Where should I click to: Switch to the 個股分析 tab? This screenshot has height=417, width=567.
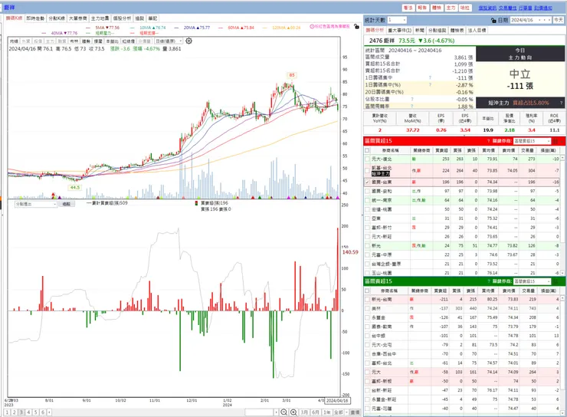122,18
